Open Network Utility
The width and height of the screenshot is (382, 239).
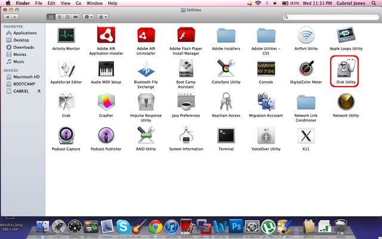point(346,102)
